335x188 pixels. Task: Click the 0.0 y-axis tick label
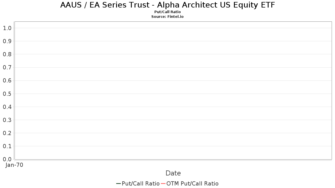click(7, 159)
